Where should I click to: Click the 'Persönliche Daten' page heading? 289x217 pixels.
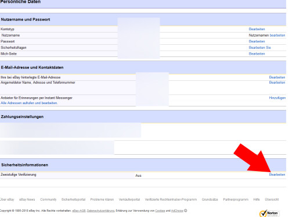coord(20,2)
